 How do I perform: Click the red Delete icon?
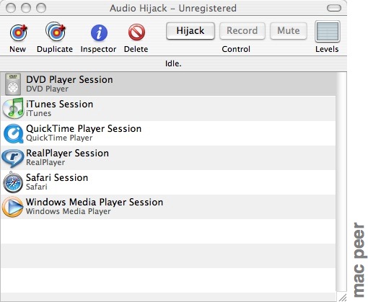coord(136,32)
